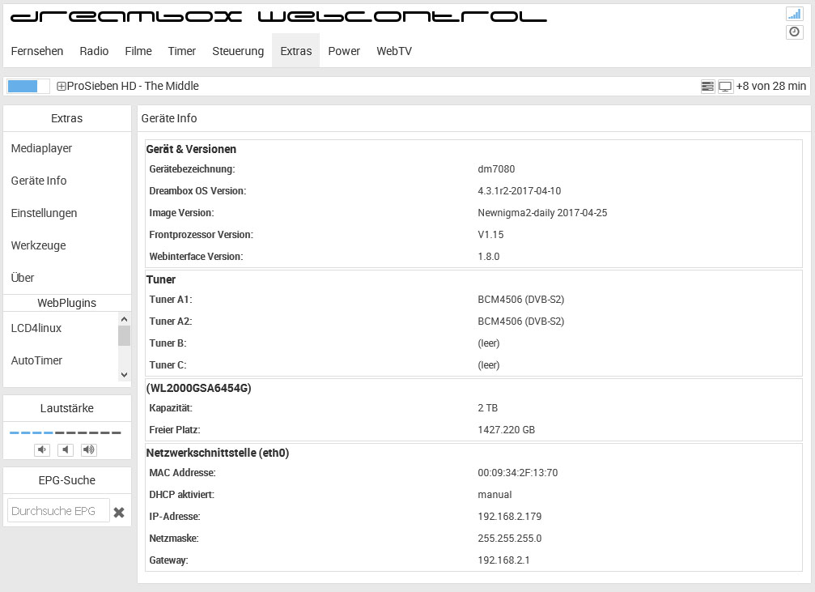
Task: Click the 2 TB capacity value
Action: [x=487, y=408]
